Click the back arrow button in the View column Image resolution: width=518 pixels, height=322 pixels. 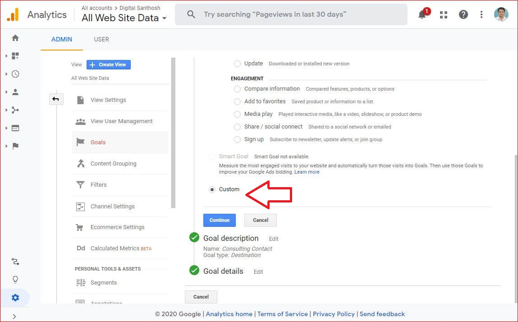click(56, 99)
